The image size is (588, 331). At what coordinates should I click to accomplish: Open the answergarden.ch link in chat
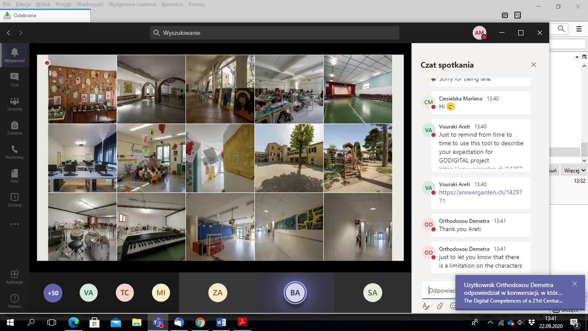point(481,197)
